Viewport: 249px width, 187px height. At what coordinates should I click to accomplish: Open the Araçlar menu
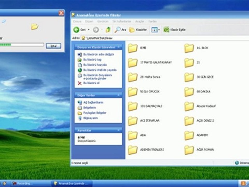[x=140, y=21]
